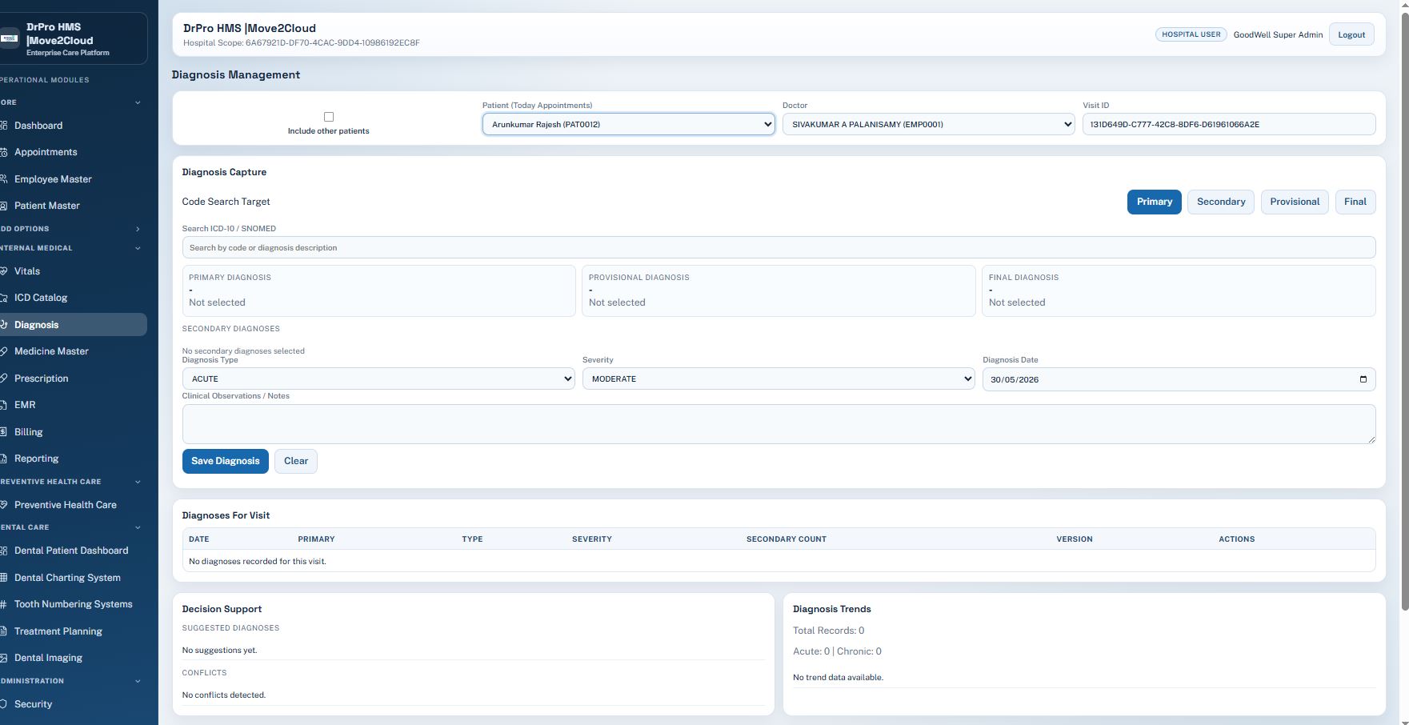Focus the ICD-10 / SNOMED search field
The width and height of the screenshot is (1409, 725).
(779, 247)
